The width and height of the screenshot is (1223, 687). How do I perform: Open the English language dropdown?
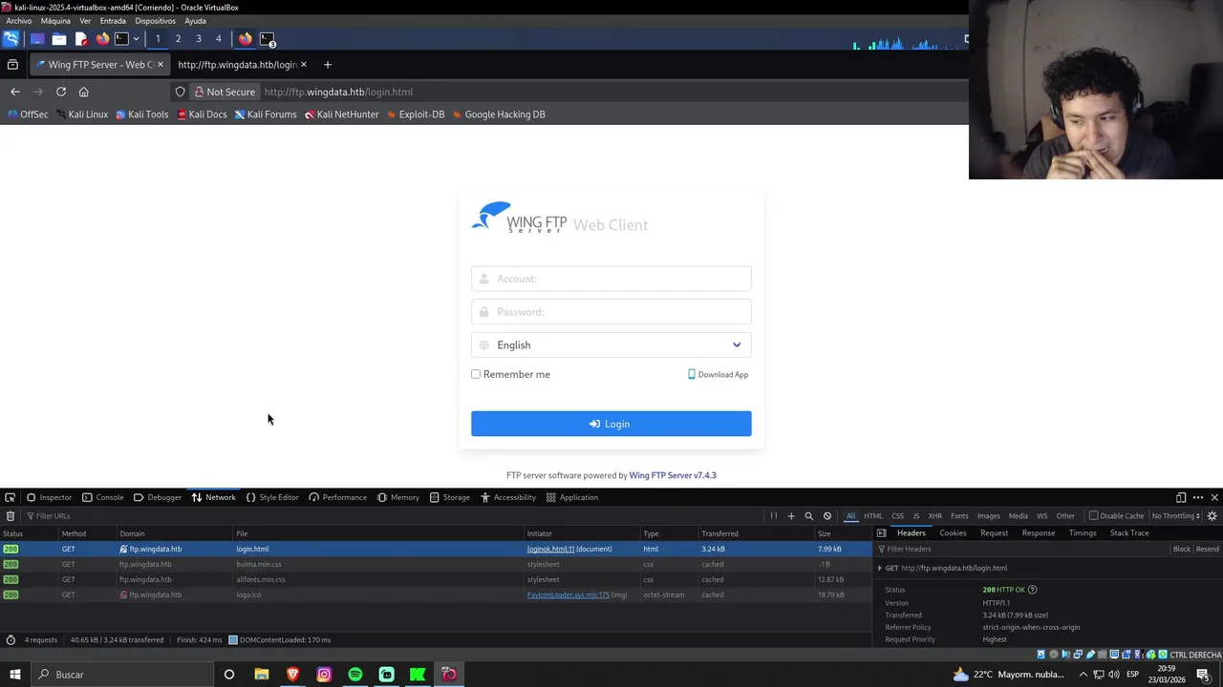tap(611, 344)
